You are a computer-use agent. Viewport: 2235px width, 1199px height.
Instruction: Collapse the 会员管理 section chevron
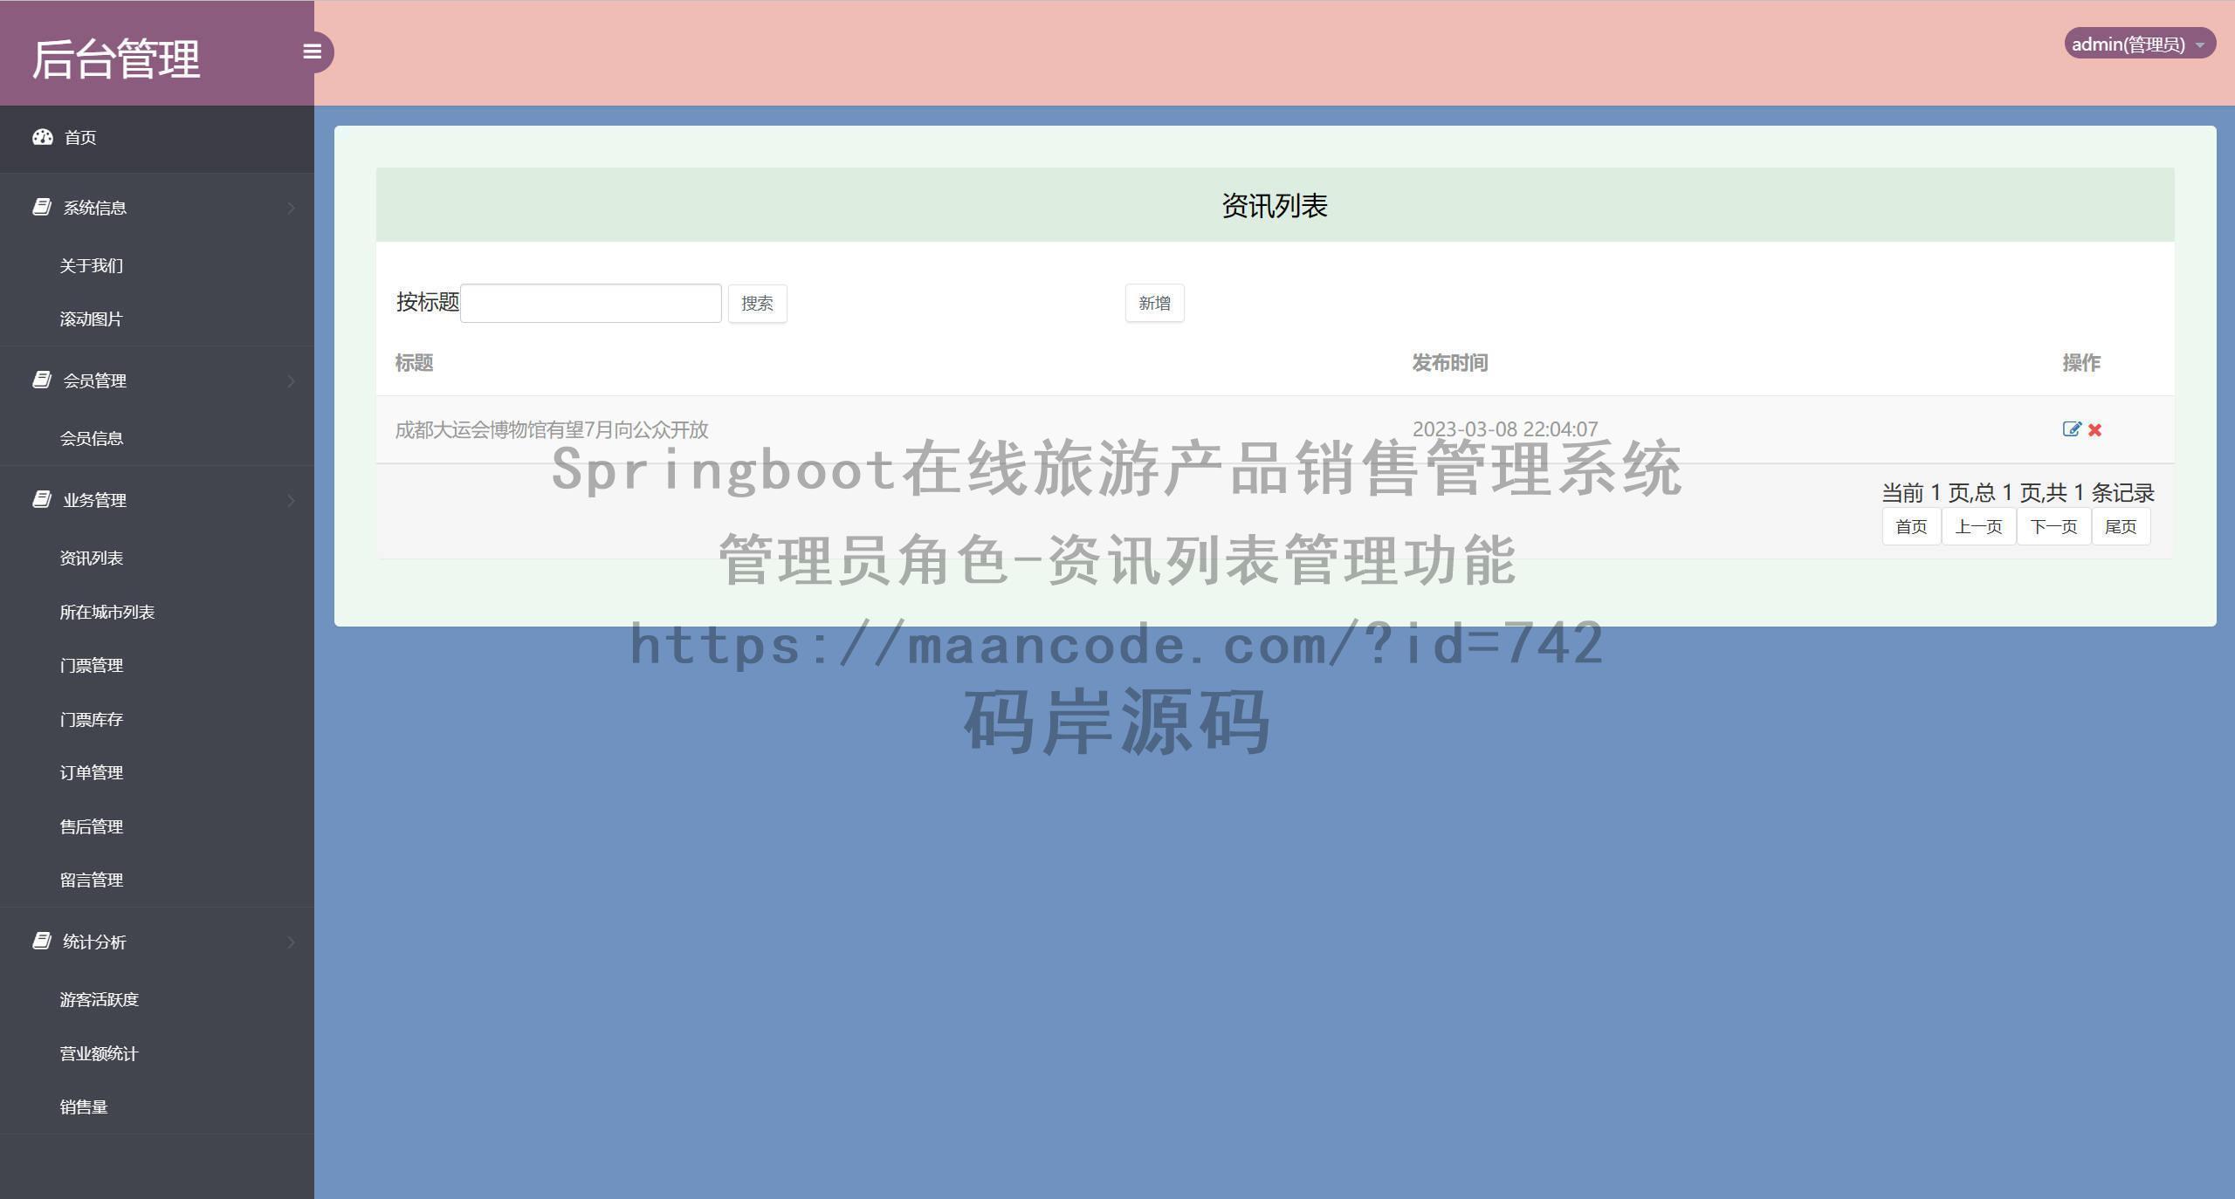coord(292,380)
